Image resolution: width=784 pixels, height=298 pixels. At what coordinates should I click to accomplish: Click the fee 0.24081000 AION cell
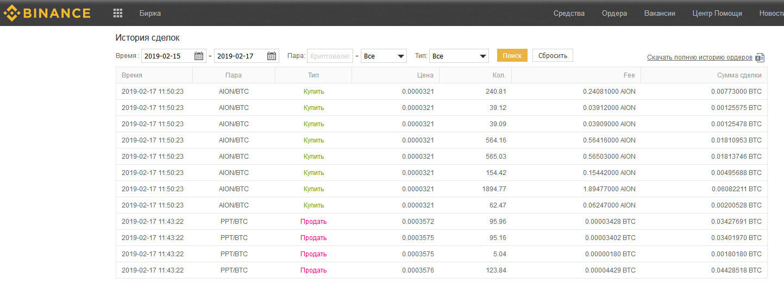pyautogui.click(x=609, y=92)
